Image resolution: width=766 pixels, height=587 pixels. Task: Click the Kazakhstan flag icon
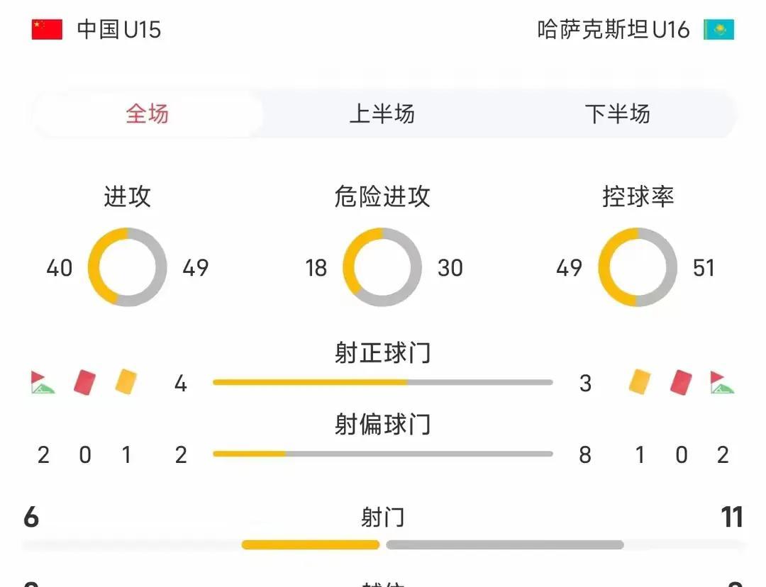pos(718,29)
